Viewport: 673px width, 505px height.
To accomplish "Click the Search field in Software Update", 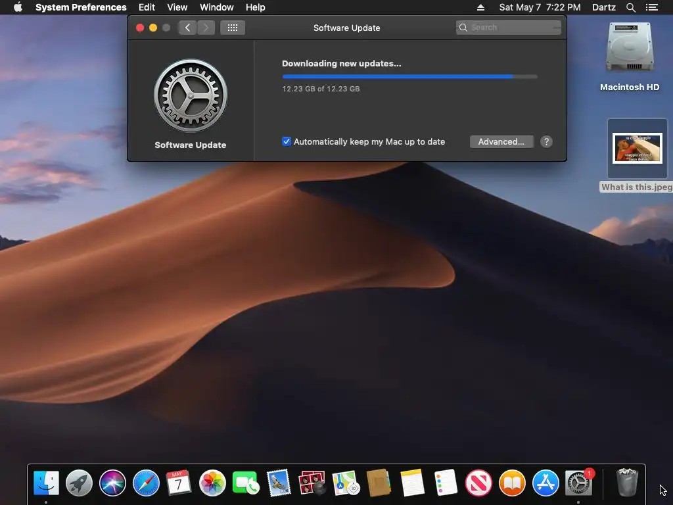I will pos(509,28).
